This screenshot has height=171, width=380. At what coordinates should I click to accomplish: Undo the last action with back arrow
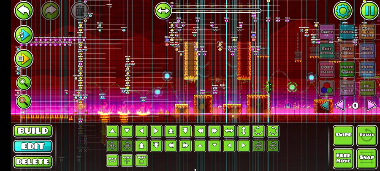pyautogui.click(x=24, y=11)
